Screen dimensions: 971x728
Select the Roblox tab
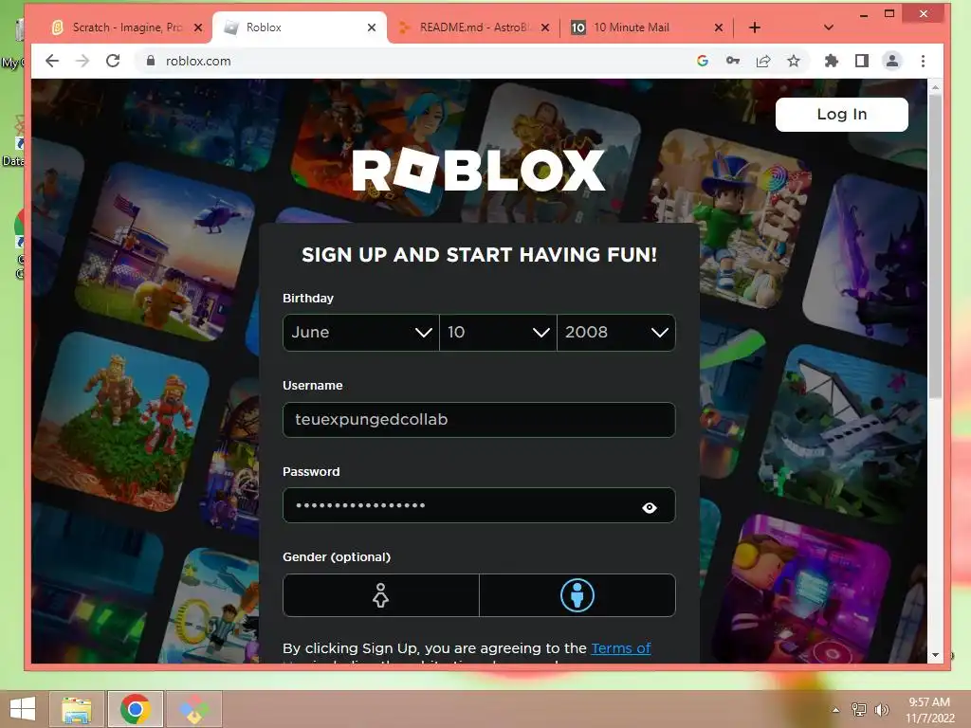[300, 27]
